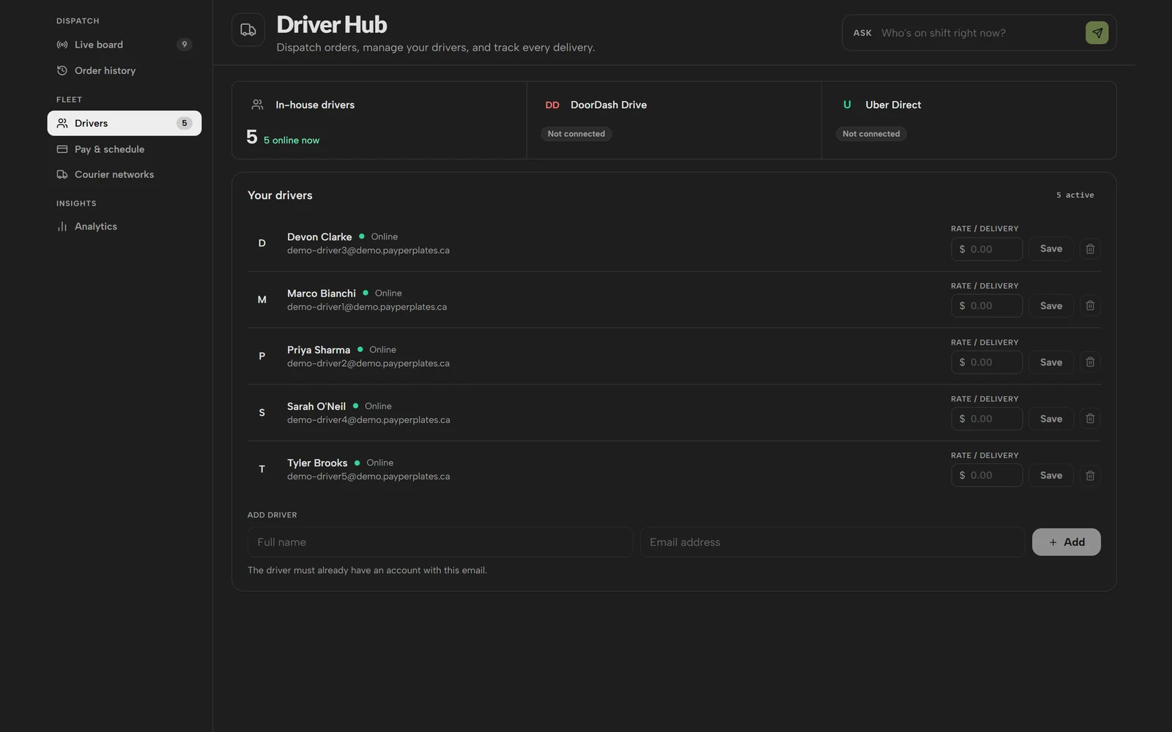Click the Uber Direct U logo
The height and width of the screenshot is (732, 1172).
847,105
